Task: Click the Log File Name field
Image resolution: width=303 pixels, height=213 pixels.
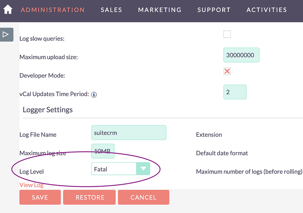Action: pos(129,132)
